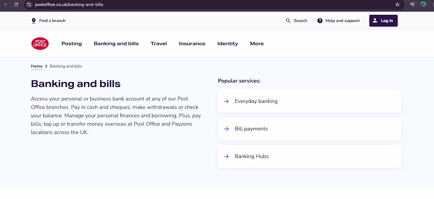The width and height of the screenshot is (434, 199).
Task: Open the Posting menu
Action: tap(72, 43)
